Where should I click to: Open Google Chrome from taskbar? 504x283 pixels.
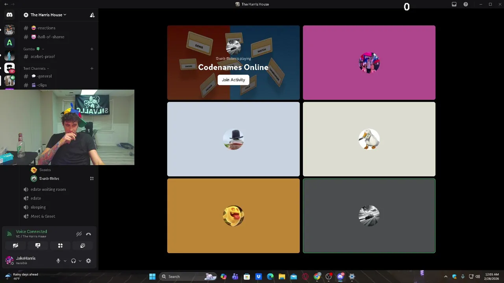(317, 277)
